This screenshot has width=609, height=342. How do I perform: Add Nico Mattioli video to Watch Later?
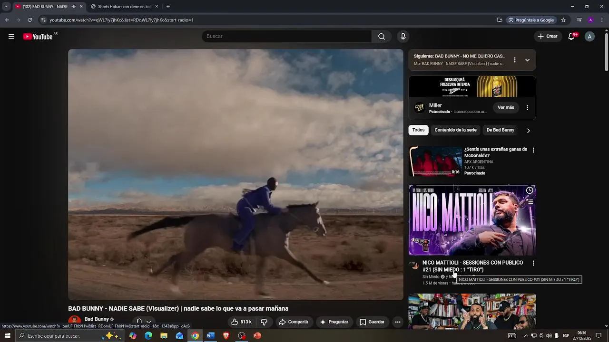[530, 190]
